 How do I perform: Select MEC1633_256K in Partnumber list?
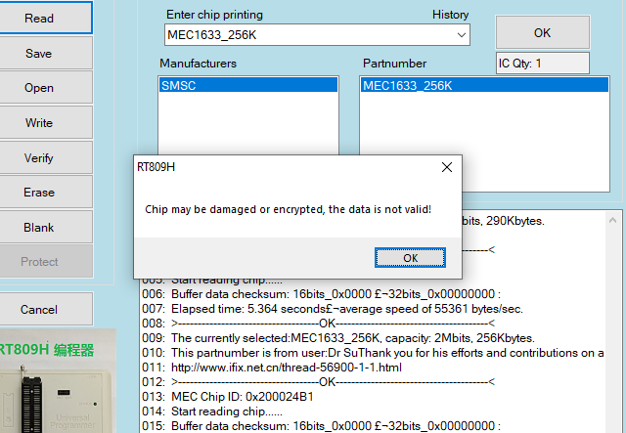click(484, 85)
